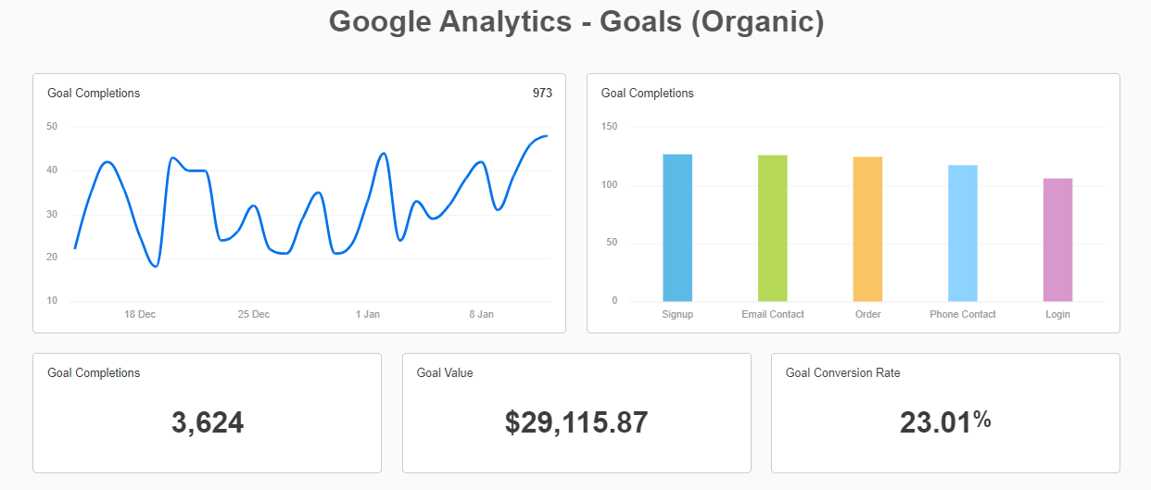Click the 973 total on the line chart
1151x490 pixels.
[x=542, y=93]
